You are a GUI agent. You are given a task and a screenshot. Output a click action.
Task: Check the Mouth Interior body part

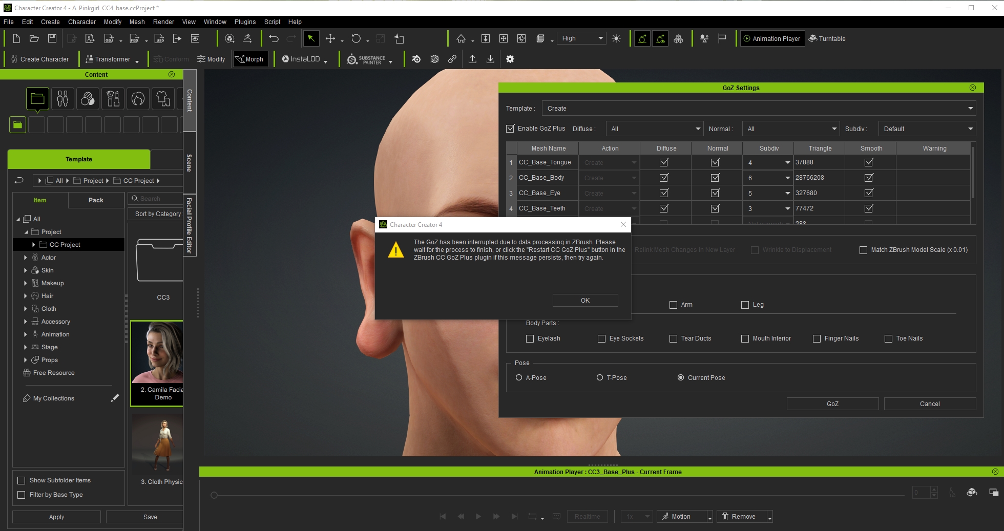point(745,338)
